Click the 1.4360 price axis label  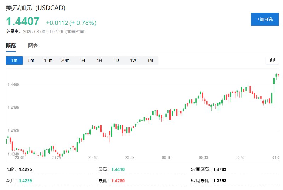coord(13,131)
